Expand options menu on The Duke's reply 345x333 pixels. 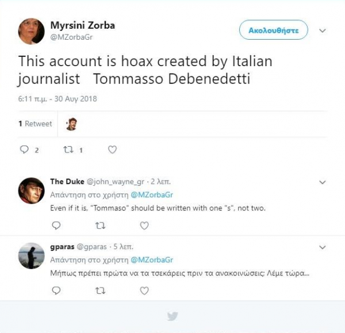click(x=323, y=182)
